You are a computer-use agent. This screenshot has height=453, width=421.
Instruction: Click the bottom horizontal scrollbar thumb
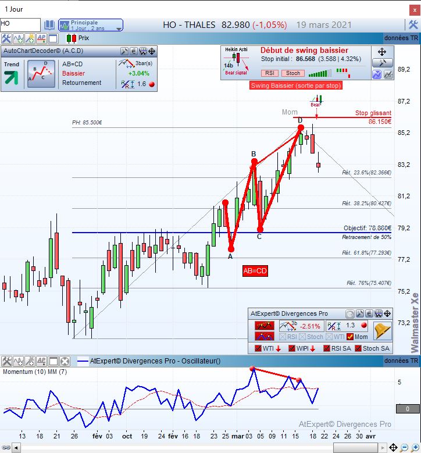[355, 448]
